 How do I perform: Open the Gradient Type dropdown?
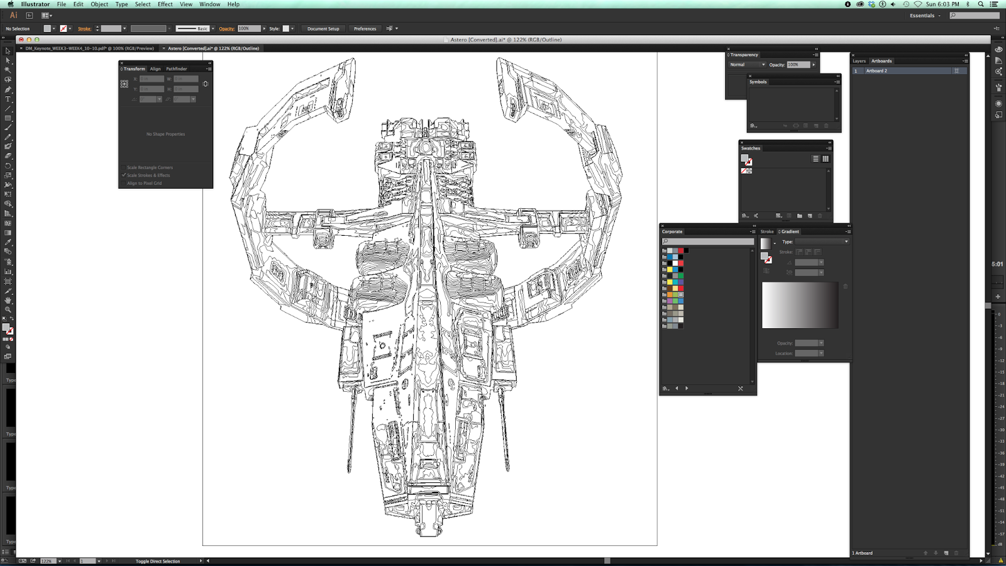click(822, 241)
